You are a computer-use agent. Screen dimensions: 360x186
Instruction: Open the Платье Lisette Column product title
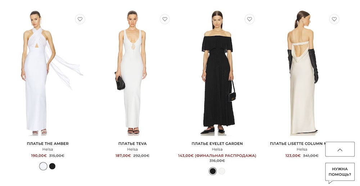298,144
